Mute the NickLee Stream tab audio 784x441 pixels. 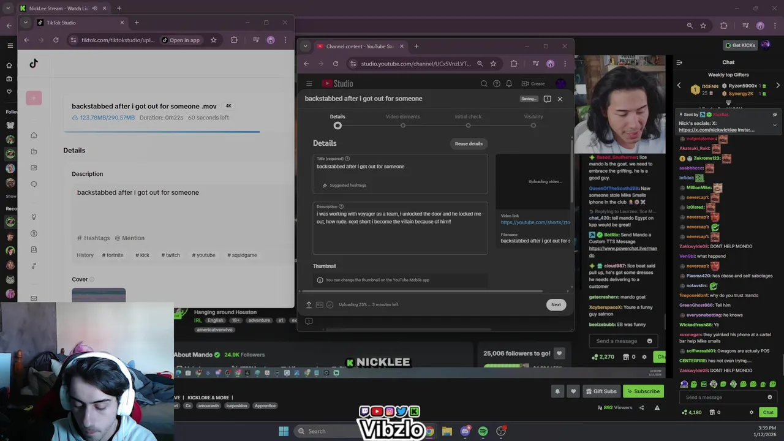[x=94, y=8]
